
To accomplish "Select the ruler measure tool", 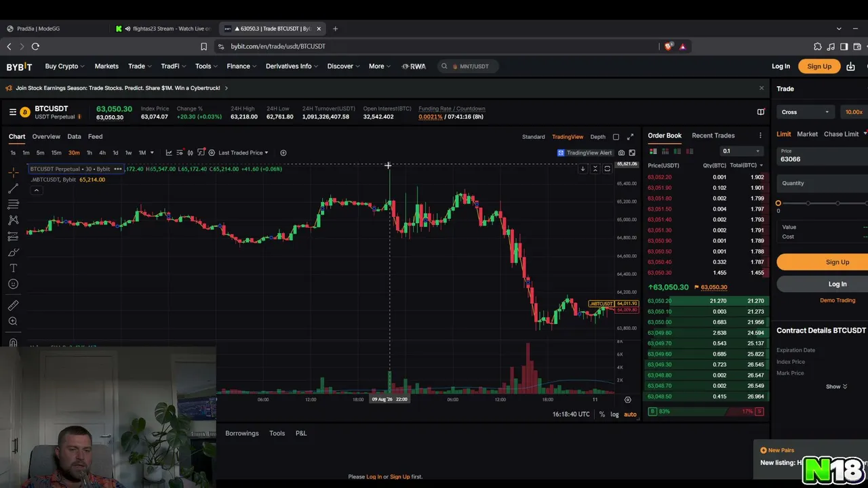I will [x=13, y=306].
